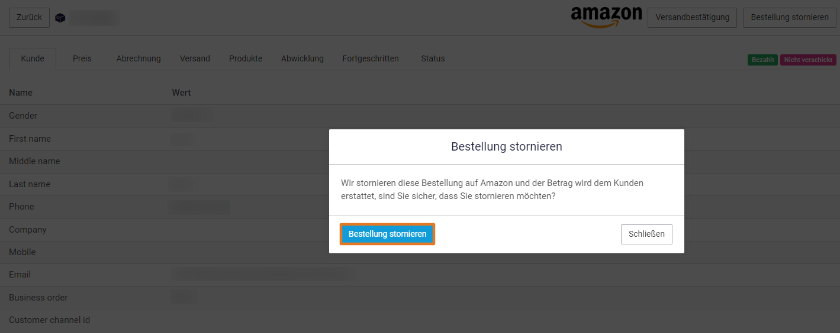Close the dialog with Schließen

point(646,234)
